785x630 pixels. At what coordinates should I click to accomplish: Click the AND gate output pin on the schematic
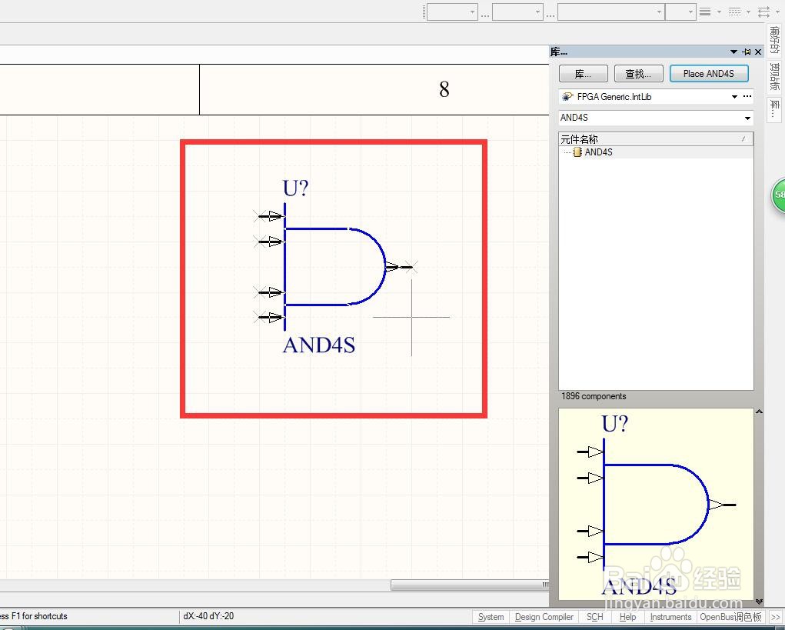point(401,267)
